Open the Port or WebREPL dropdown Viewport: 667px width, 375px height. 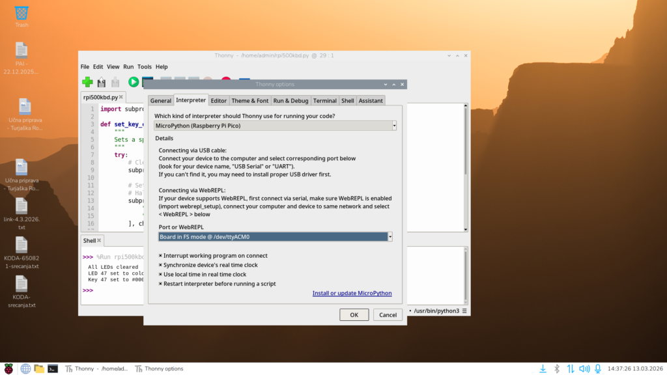pos(390,237)
